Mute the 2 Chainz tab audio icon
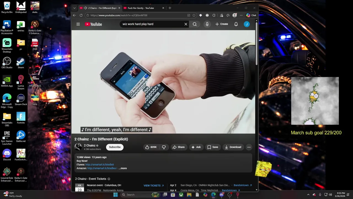The width and height of the screenshot is (353, 199). [x=85, y=8]
